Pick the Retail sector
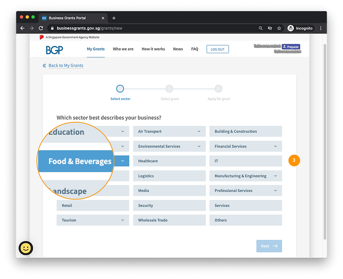The image size is (343, 279). [93, 205]
